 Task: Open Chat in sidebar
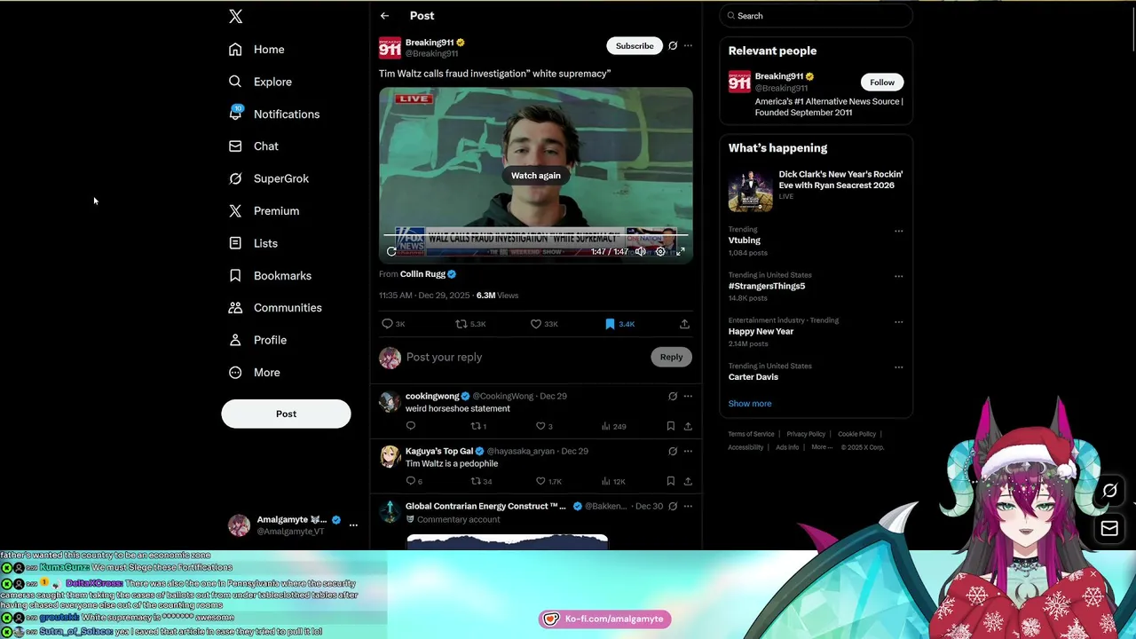point(254,146)
